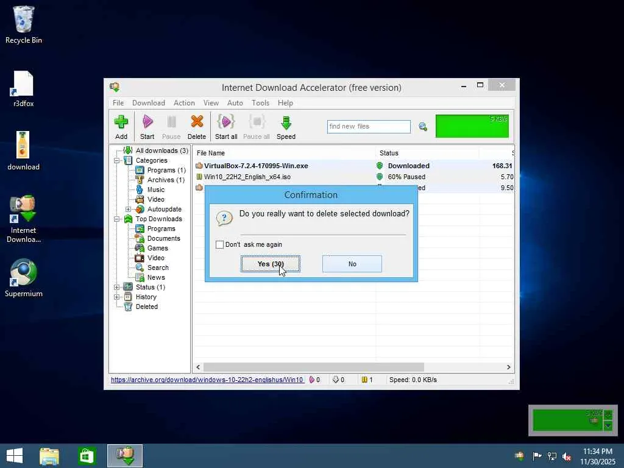Open the View menu
Screen dimensions: 624x468
tap(211, 102)
